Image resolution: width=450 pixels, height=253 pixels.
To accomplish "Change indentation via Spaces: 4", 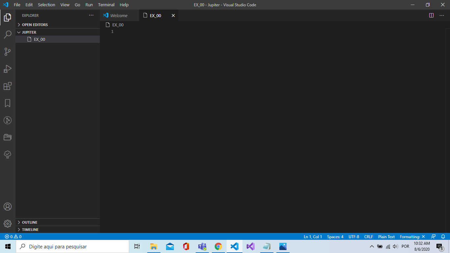I will click(x=335, y=237).
